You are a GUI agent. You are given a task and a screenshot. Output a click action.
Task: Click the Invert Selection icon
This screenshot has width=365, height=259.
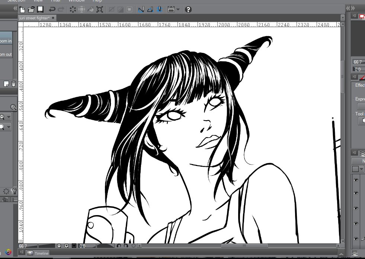121,10
